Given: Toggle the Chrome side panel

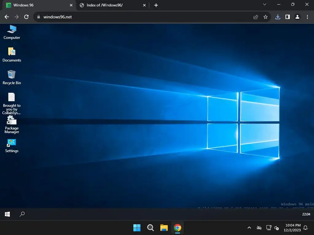Looking at the screenshot, I should [x=288, y=17].
